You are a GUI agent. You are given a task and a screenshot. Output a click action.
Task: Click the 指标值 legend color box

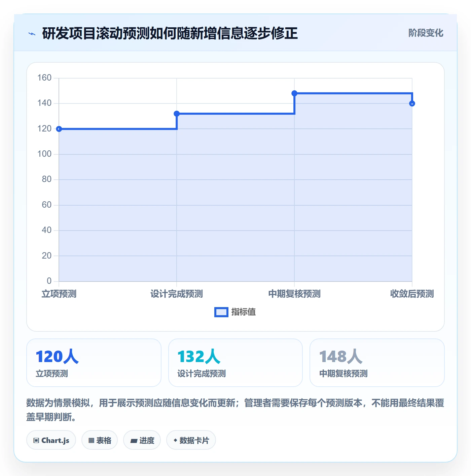pos(221,312)
